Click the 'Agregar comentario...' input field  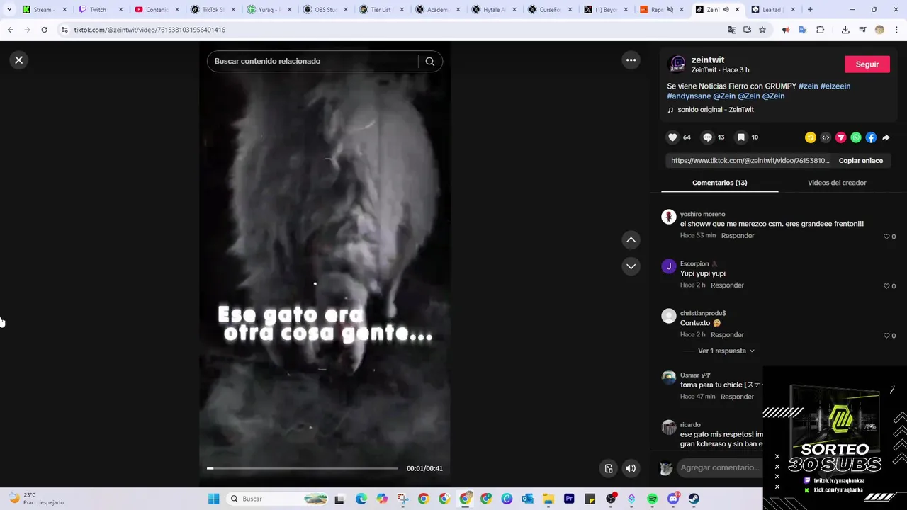click(720, 467)
